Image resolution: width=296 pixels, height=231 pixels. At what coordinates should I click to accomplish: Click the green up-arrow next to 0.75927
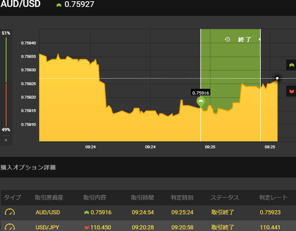(59, 5)
